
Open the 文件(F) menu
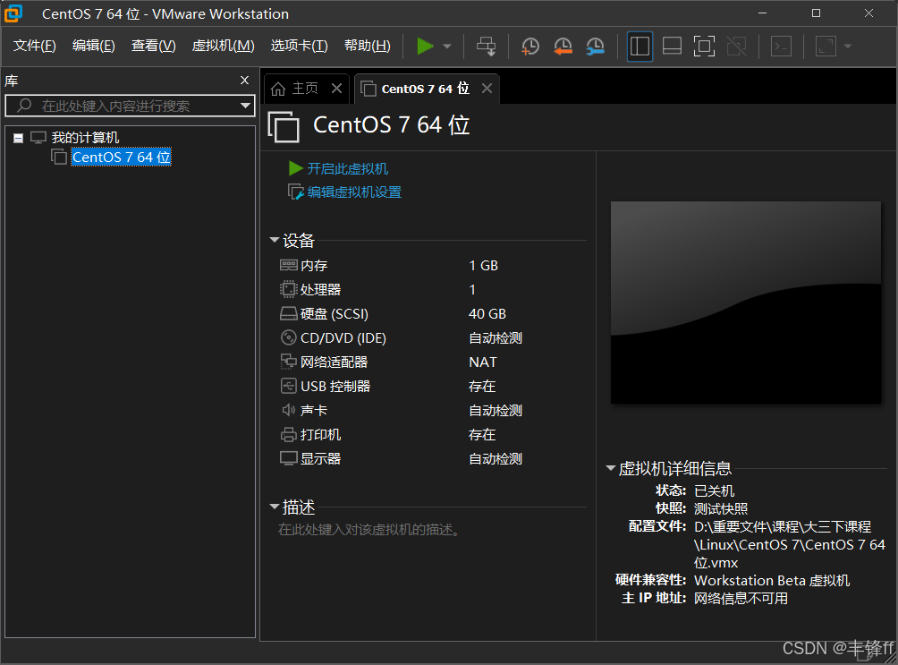pyautogui.click(x=34, y=46)
